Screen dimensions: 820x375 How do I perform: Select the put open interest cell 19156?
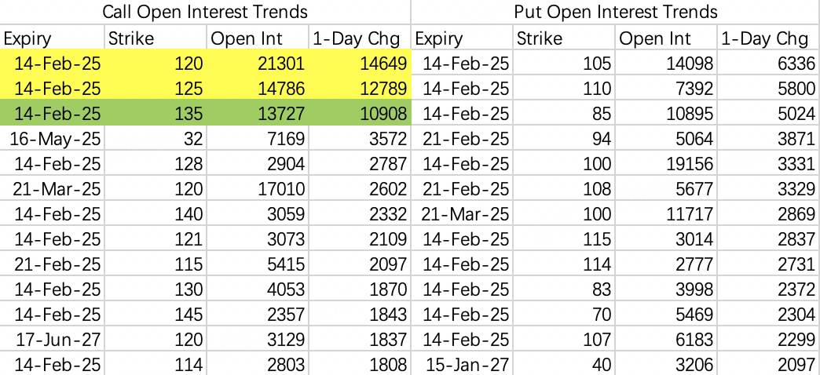[666, 164]
